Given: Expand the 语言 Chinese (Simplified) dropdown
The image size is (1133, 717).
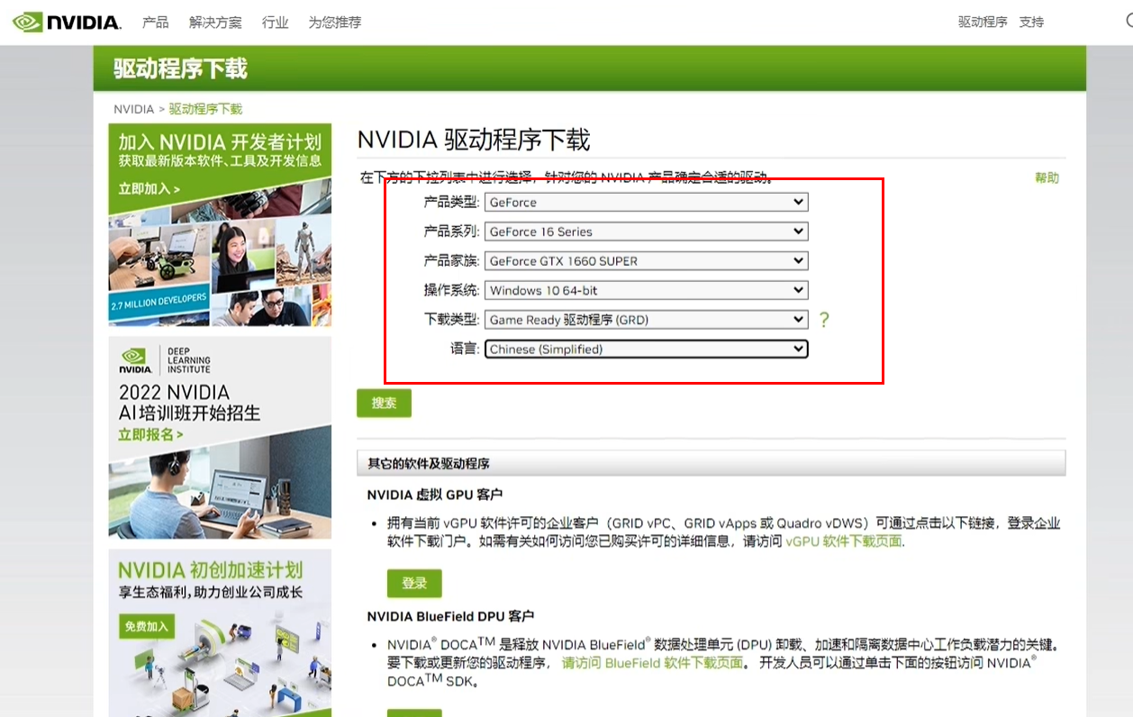Looking at the screenshot, I should (x=645, y=349).
